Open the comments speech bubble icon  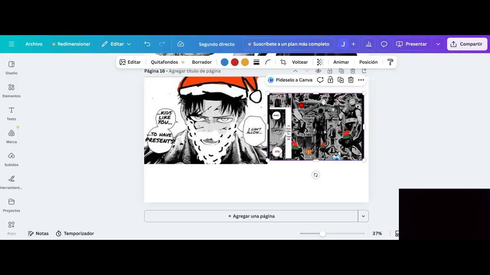pos(384,44)
